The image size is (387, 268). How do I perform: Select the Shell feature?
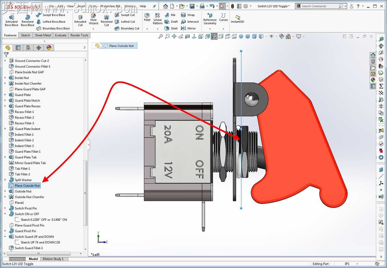(x=171, y=28)
